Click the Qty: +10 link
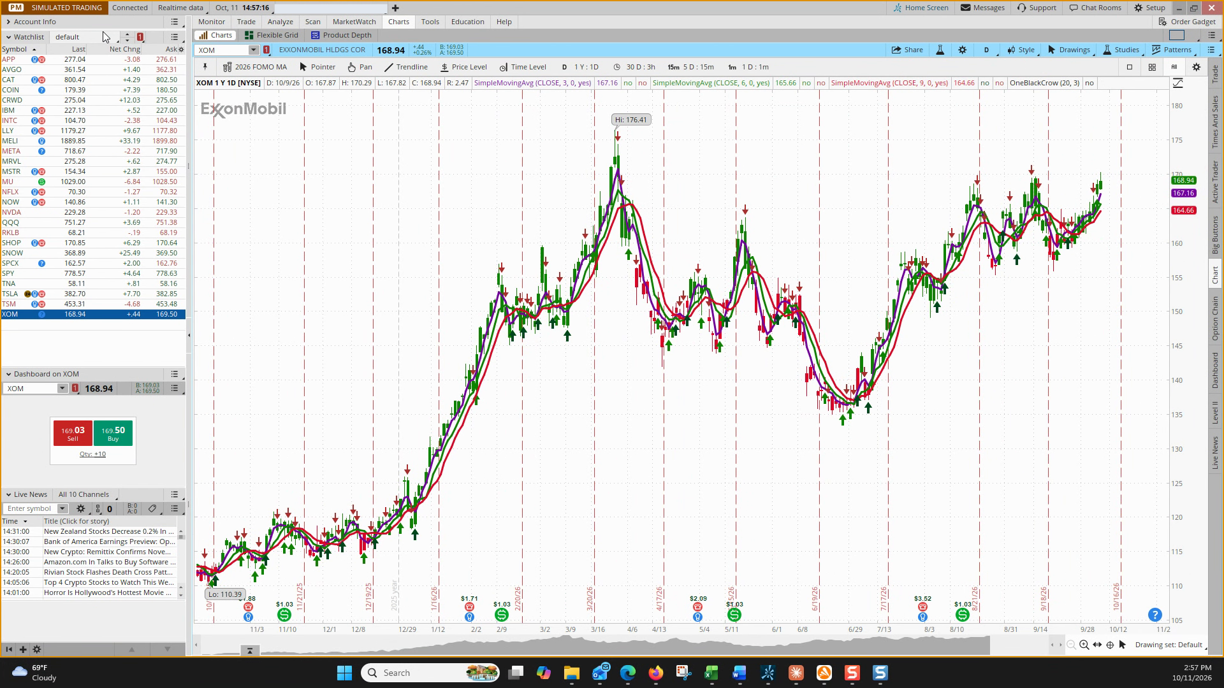Image resolution: width=1224 pixels, height=688 pixels. pyautogui.click(x=92, y=454)
